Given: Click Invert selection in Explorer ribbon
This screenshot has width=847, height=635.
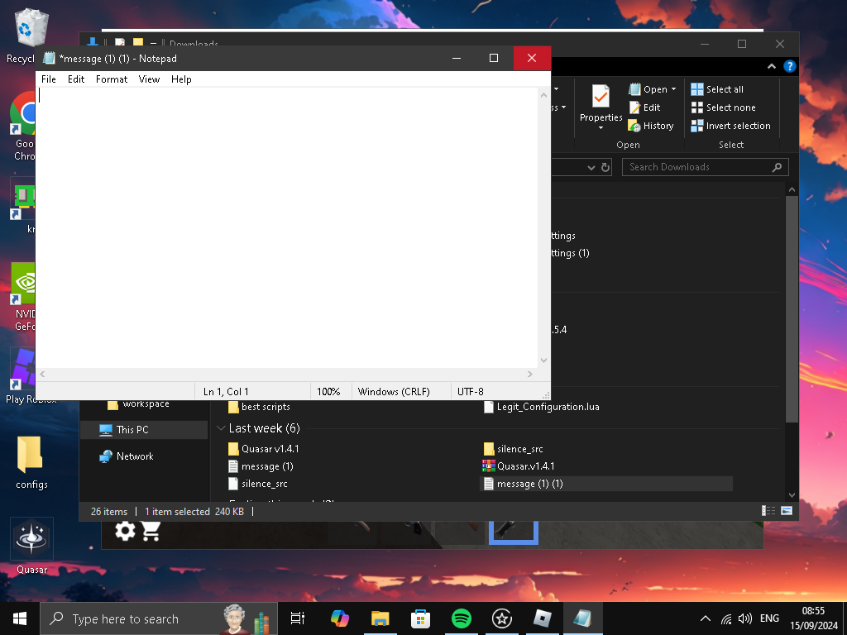Looking at the screenshot, I should [731, 126].
